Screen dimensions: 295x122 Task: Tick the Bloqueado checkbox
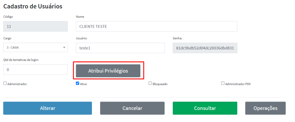150,83
